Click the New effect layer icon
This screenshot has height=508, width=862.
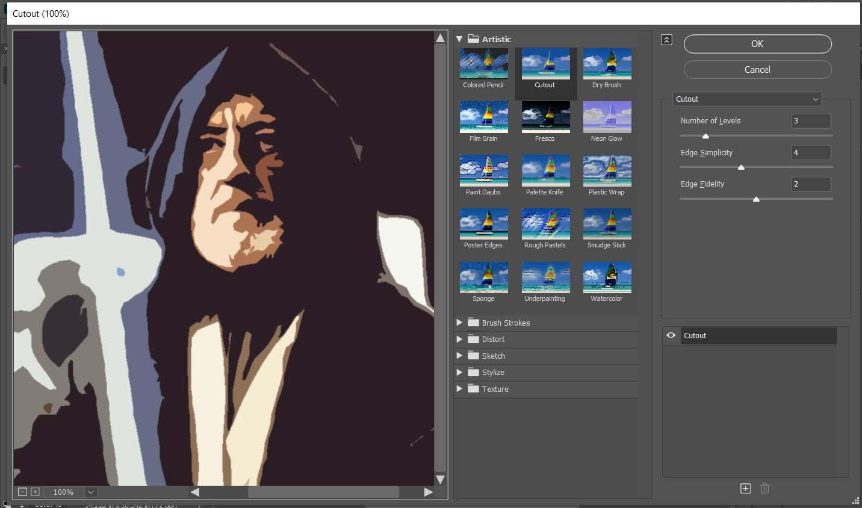(x=745, y=488)
